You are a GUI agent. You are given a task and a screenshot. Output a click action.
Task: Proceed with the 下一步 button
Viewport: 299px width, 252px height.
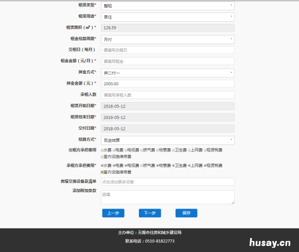(x=150, y=213)
